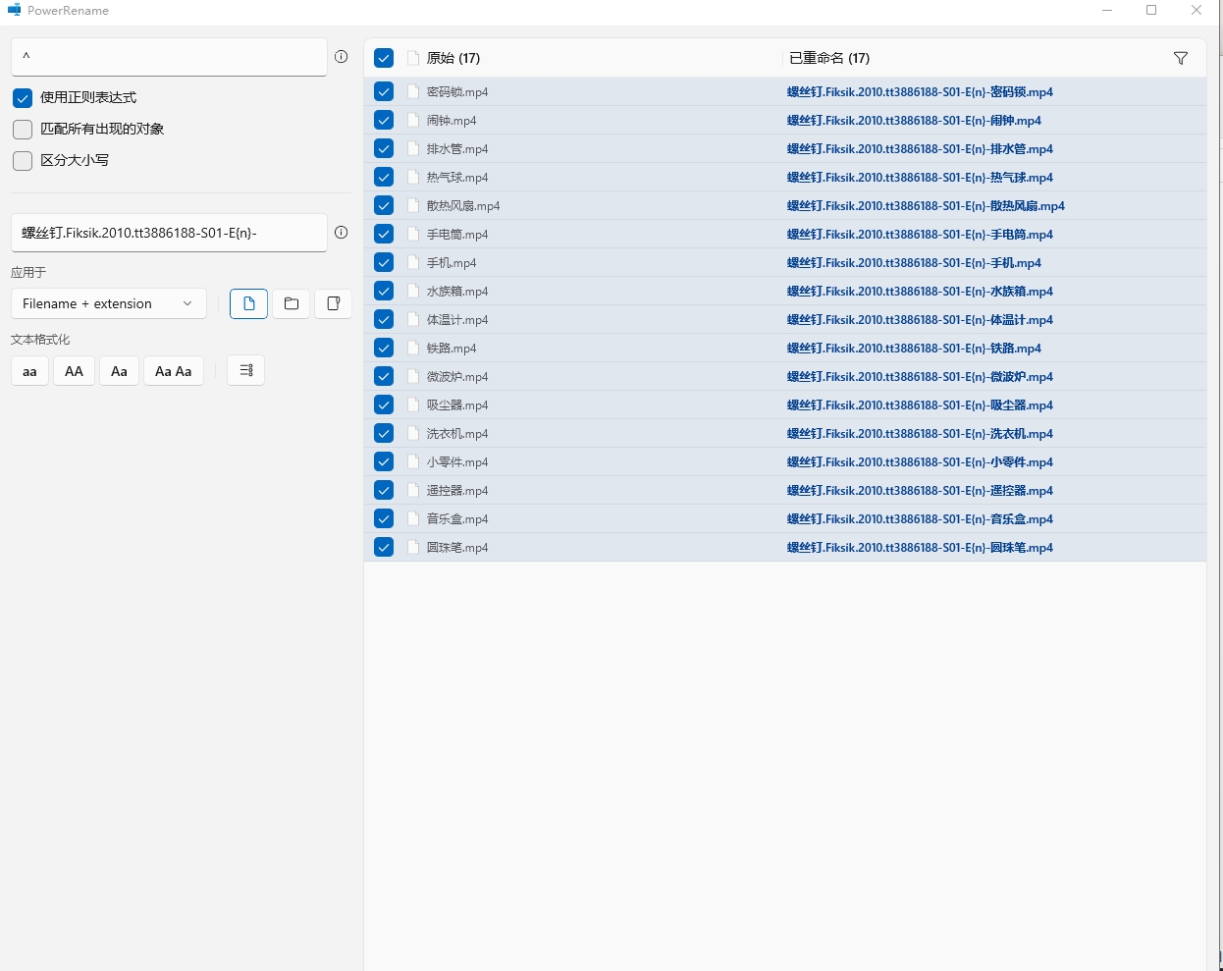Click the 原始 (17) column header
The image size is (1223, 971).
(x=453, y=58)
